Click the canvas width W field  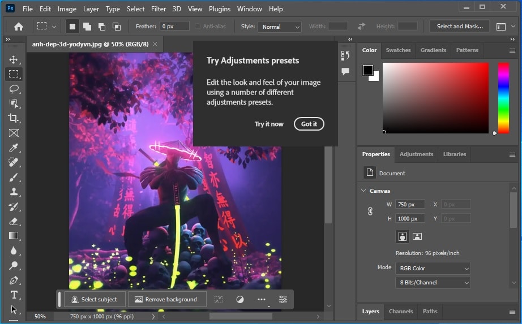pos(410,204)
